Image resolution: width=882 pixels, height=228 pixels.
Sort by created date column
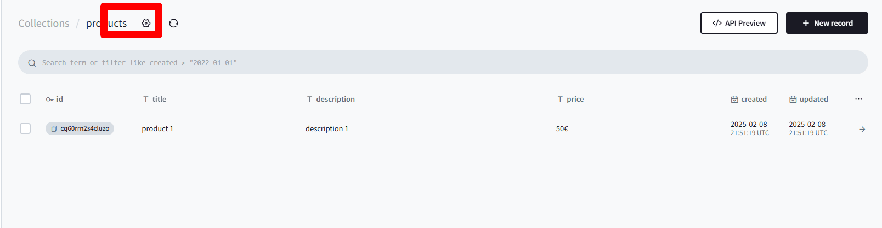(x=749, y=99)
